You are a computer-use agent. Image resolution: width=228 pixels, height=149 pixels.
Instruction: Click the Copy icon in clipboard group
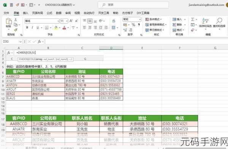(16, 25)
